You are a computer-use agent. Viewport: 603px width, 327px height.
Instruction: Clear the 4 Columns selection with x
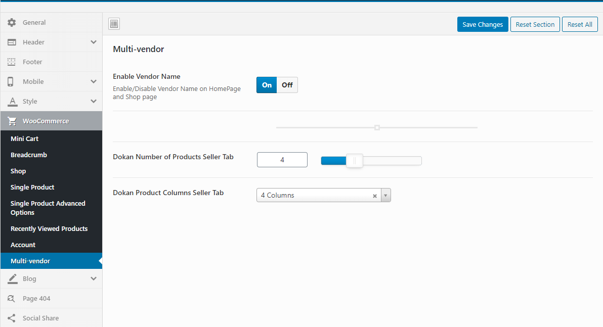(374, 196)
